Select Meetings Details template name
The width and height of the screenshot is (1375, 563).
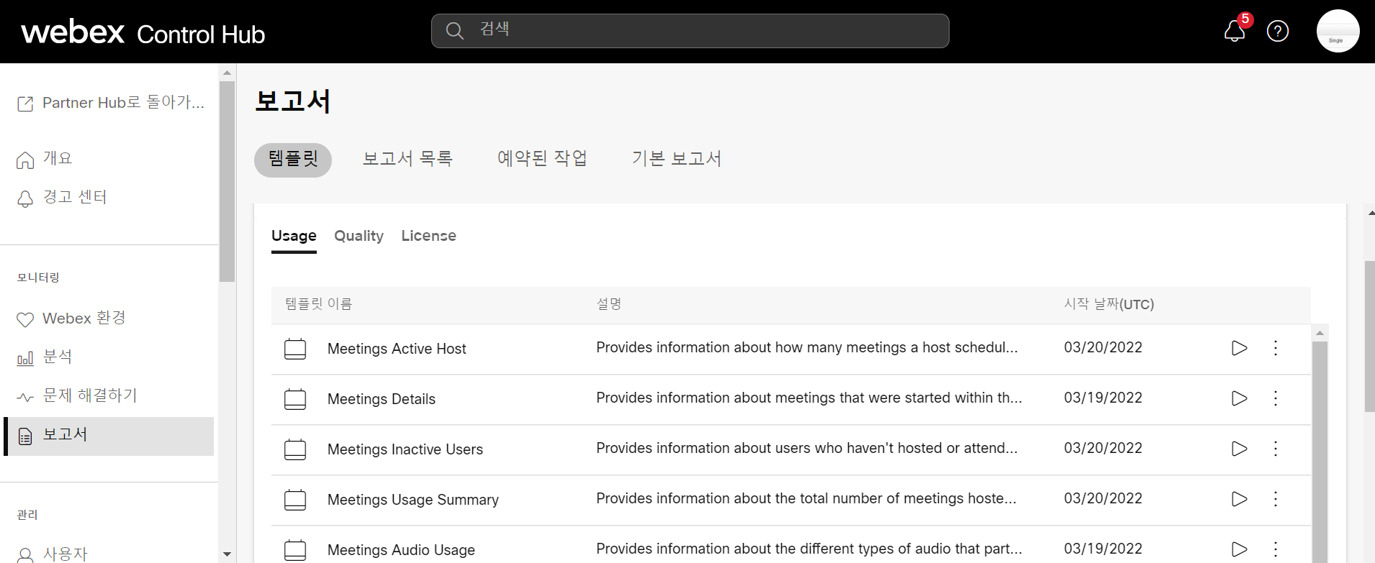[382, 399]
